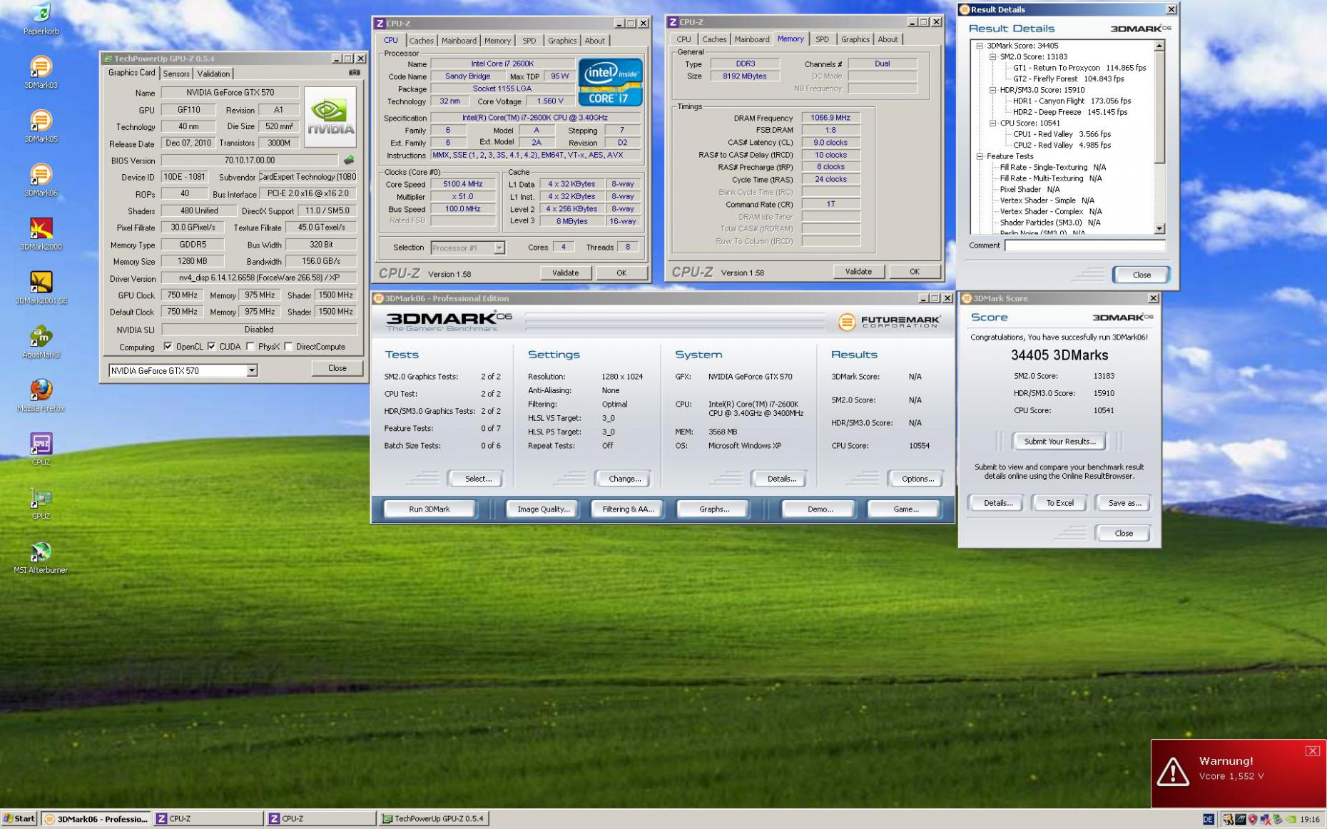1327x829 pixels.
Task: Open the Caches tab in the CPU-Z CPU window
Action: [421, 41]
